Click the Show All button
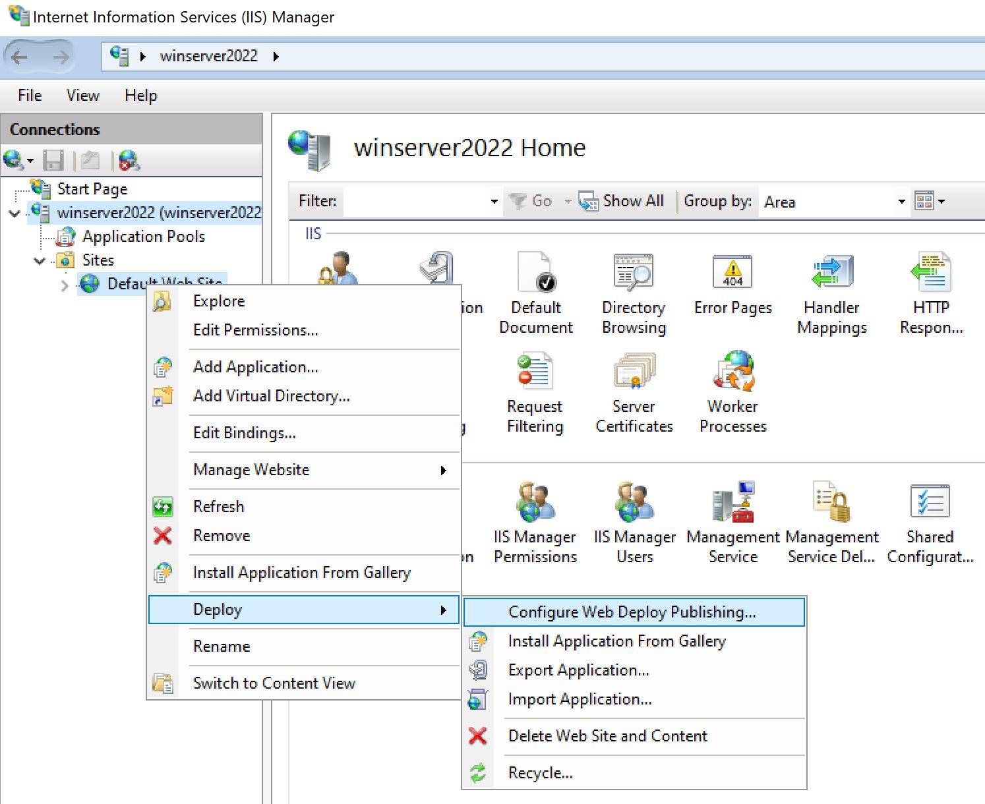985x804 pixels. coord(622,201)
